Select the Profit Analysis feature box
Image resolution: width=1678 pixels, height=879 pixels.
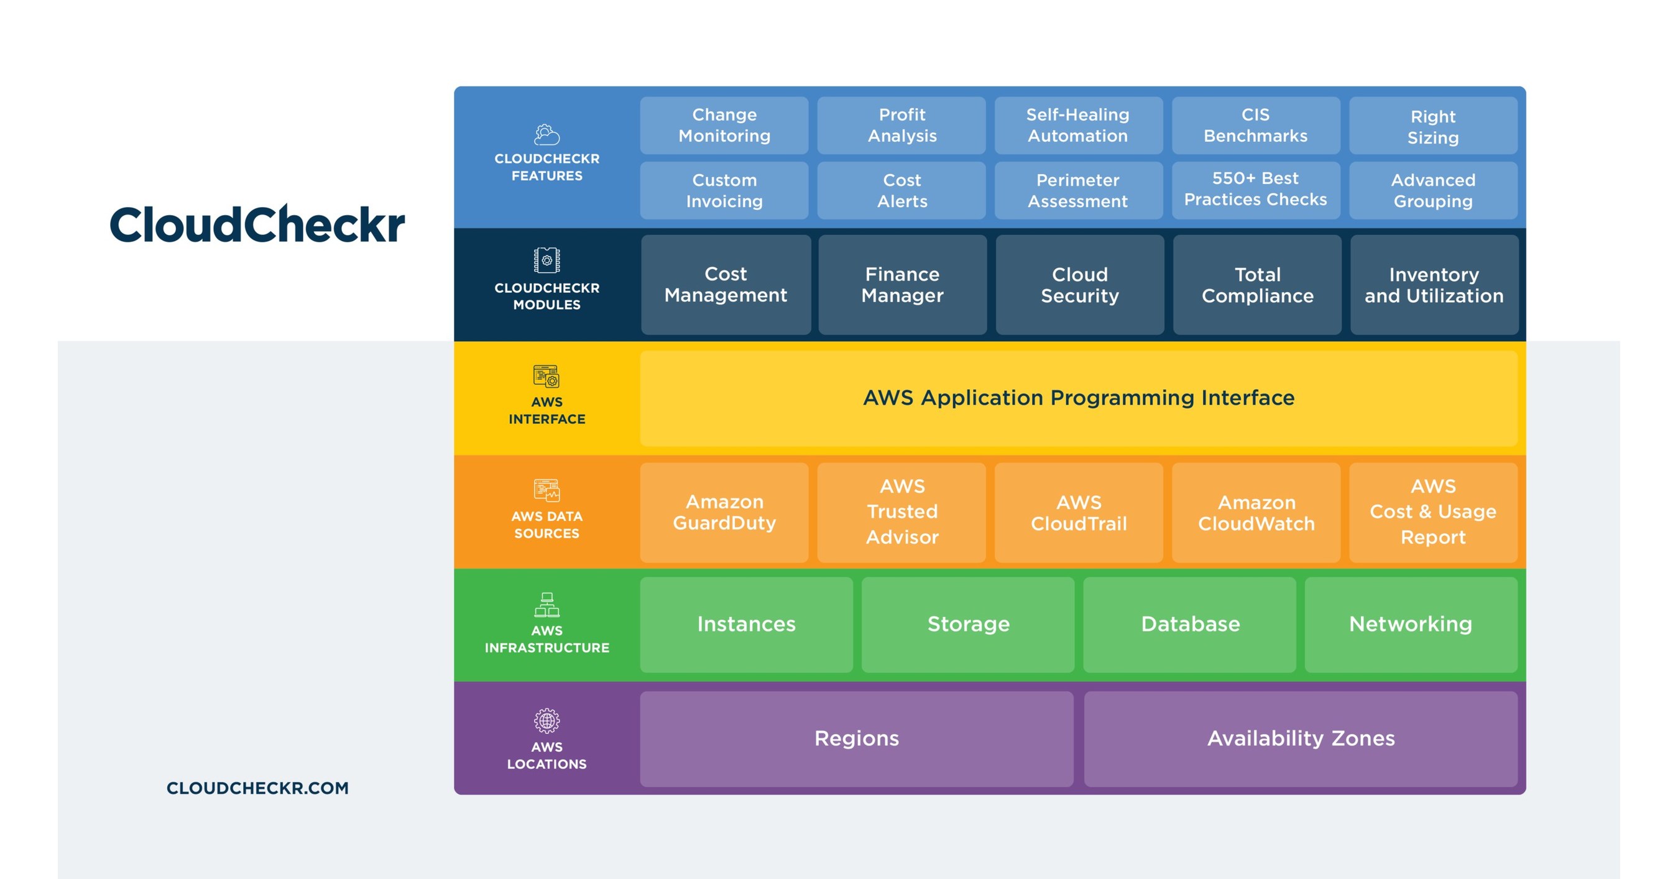[x=901, y=125]
